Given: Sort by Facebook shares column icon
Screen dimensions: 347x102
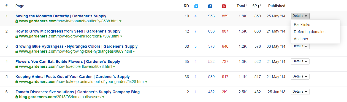Looking at the screenshot, I should pos(210,6).
